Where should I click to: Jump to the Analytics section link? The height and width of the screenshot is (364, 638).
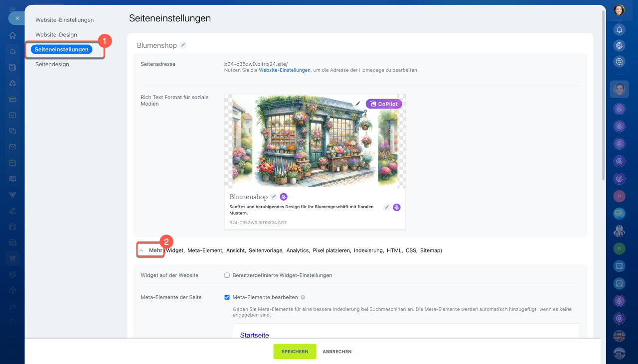[298, 250]
